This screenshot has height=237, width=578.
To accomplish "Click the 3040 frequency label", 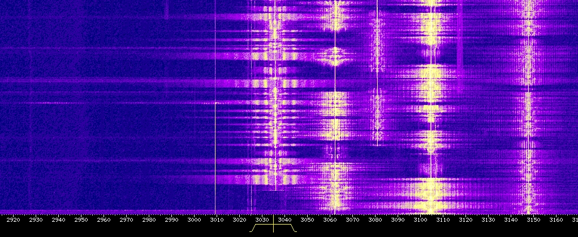I will click(x=284, y=220).
